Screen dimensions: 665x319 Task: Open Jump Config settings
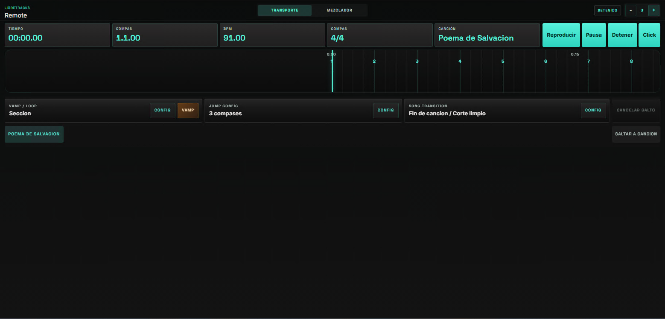click(386, 110)
